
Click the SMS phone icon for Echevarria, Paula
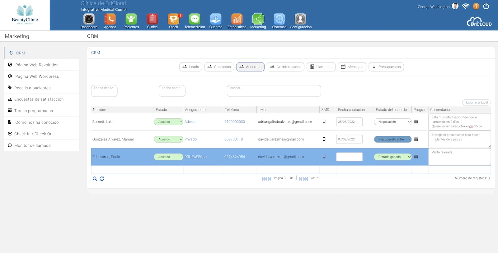click(x=324, y=157)
